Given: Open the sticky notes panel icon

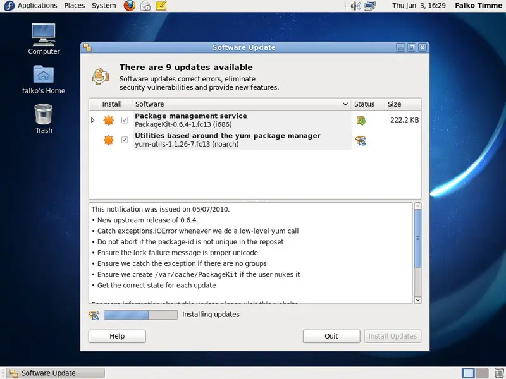Looking at the screenshot, I should pos(161,6).
